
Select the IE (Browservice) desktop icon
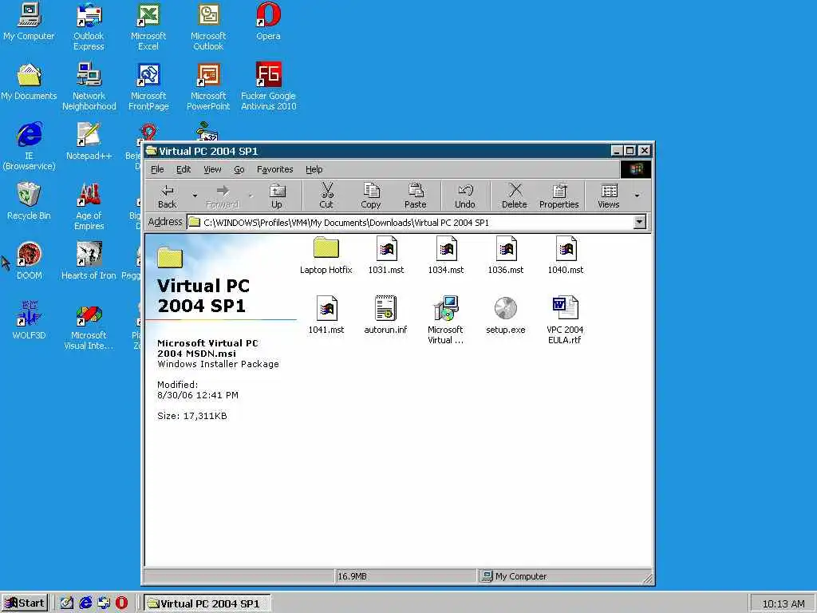29,147
